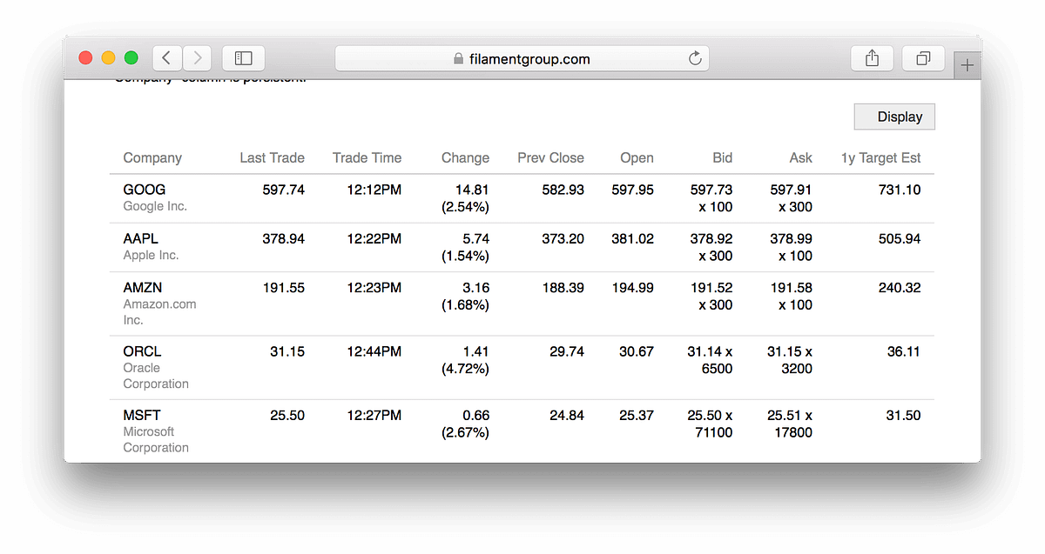Click the Company column header
This screenshot has height=554, width=1045.
click(152, 157)
